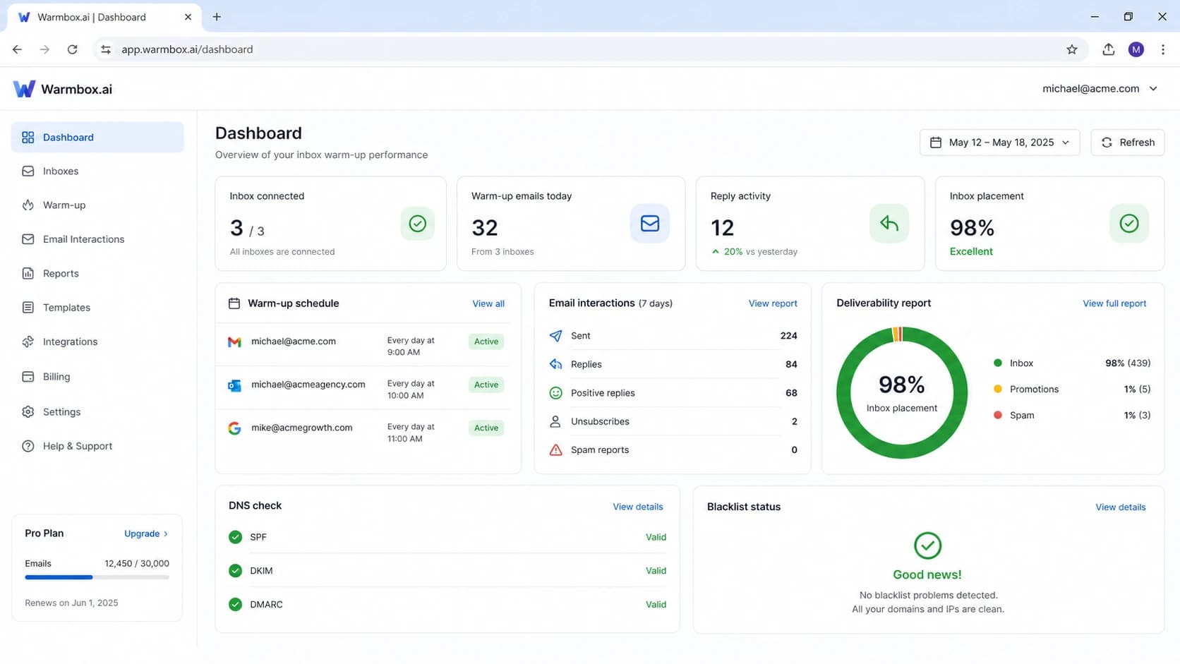Click the Warm-up schedule calendar icon
Screen dimensions: 1180x664
(x=234, y=303)
